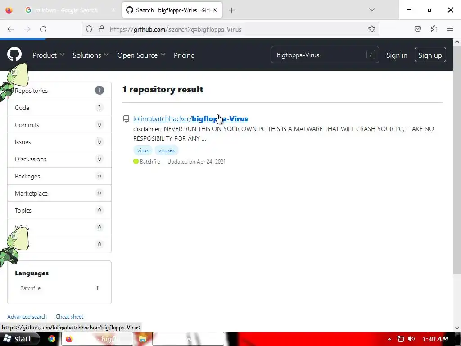
Task: Open the lolimabatchhacker/bigfloppa-Virus repository link
Action: point(190,118)
